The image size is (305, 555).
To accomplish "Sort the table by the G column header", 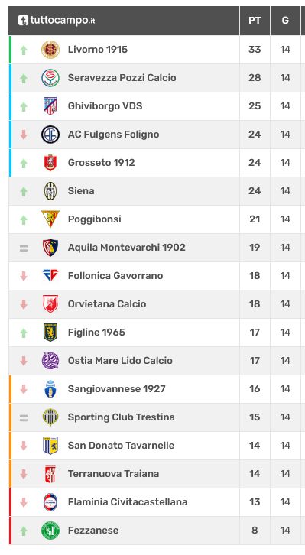I will click(285, 21).
